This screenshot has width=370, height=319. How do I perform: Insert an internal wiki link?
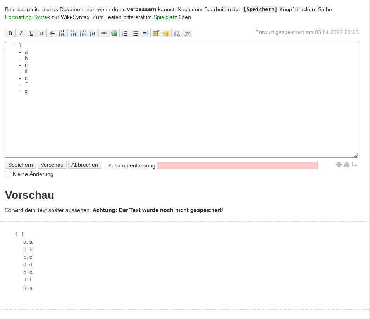tap(104, 33)
